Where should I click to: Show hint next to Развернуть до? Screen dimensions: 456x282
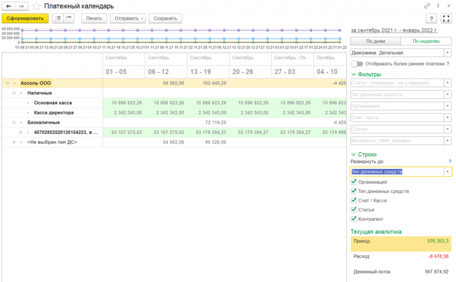[450, 162]
